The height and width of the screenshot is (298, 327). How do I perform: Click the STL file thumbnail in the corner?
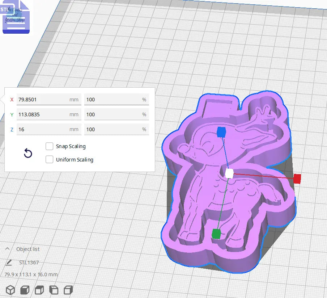click(16, 17)
